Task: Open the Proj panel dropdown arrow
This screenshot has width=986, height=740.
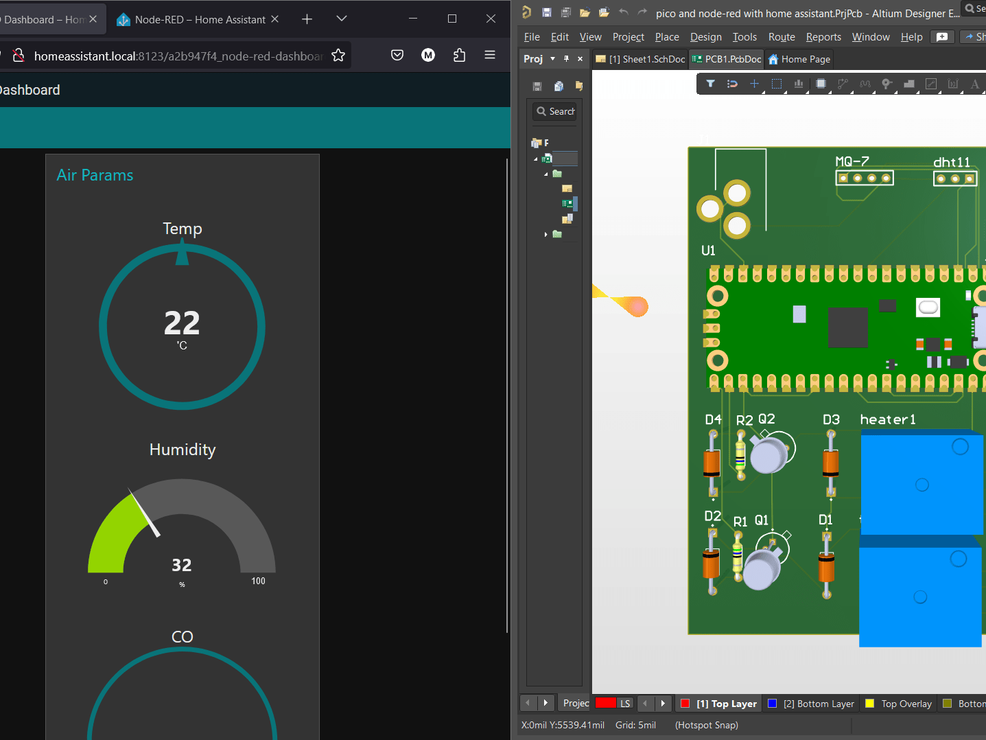Action: 552,58
